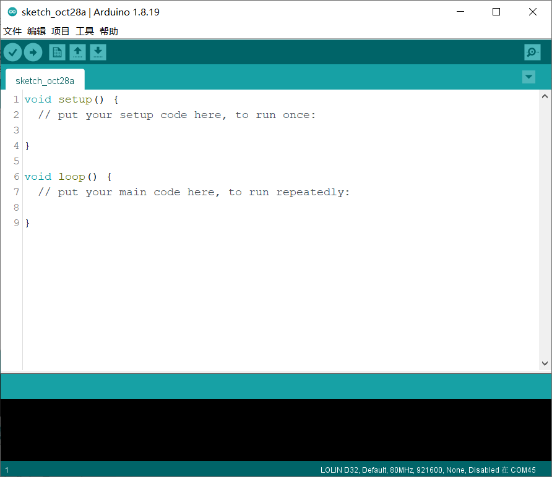Maximize the Arduino window
The image size is (552, 477).
pos(496,12)
